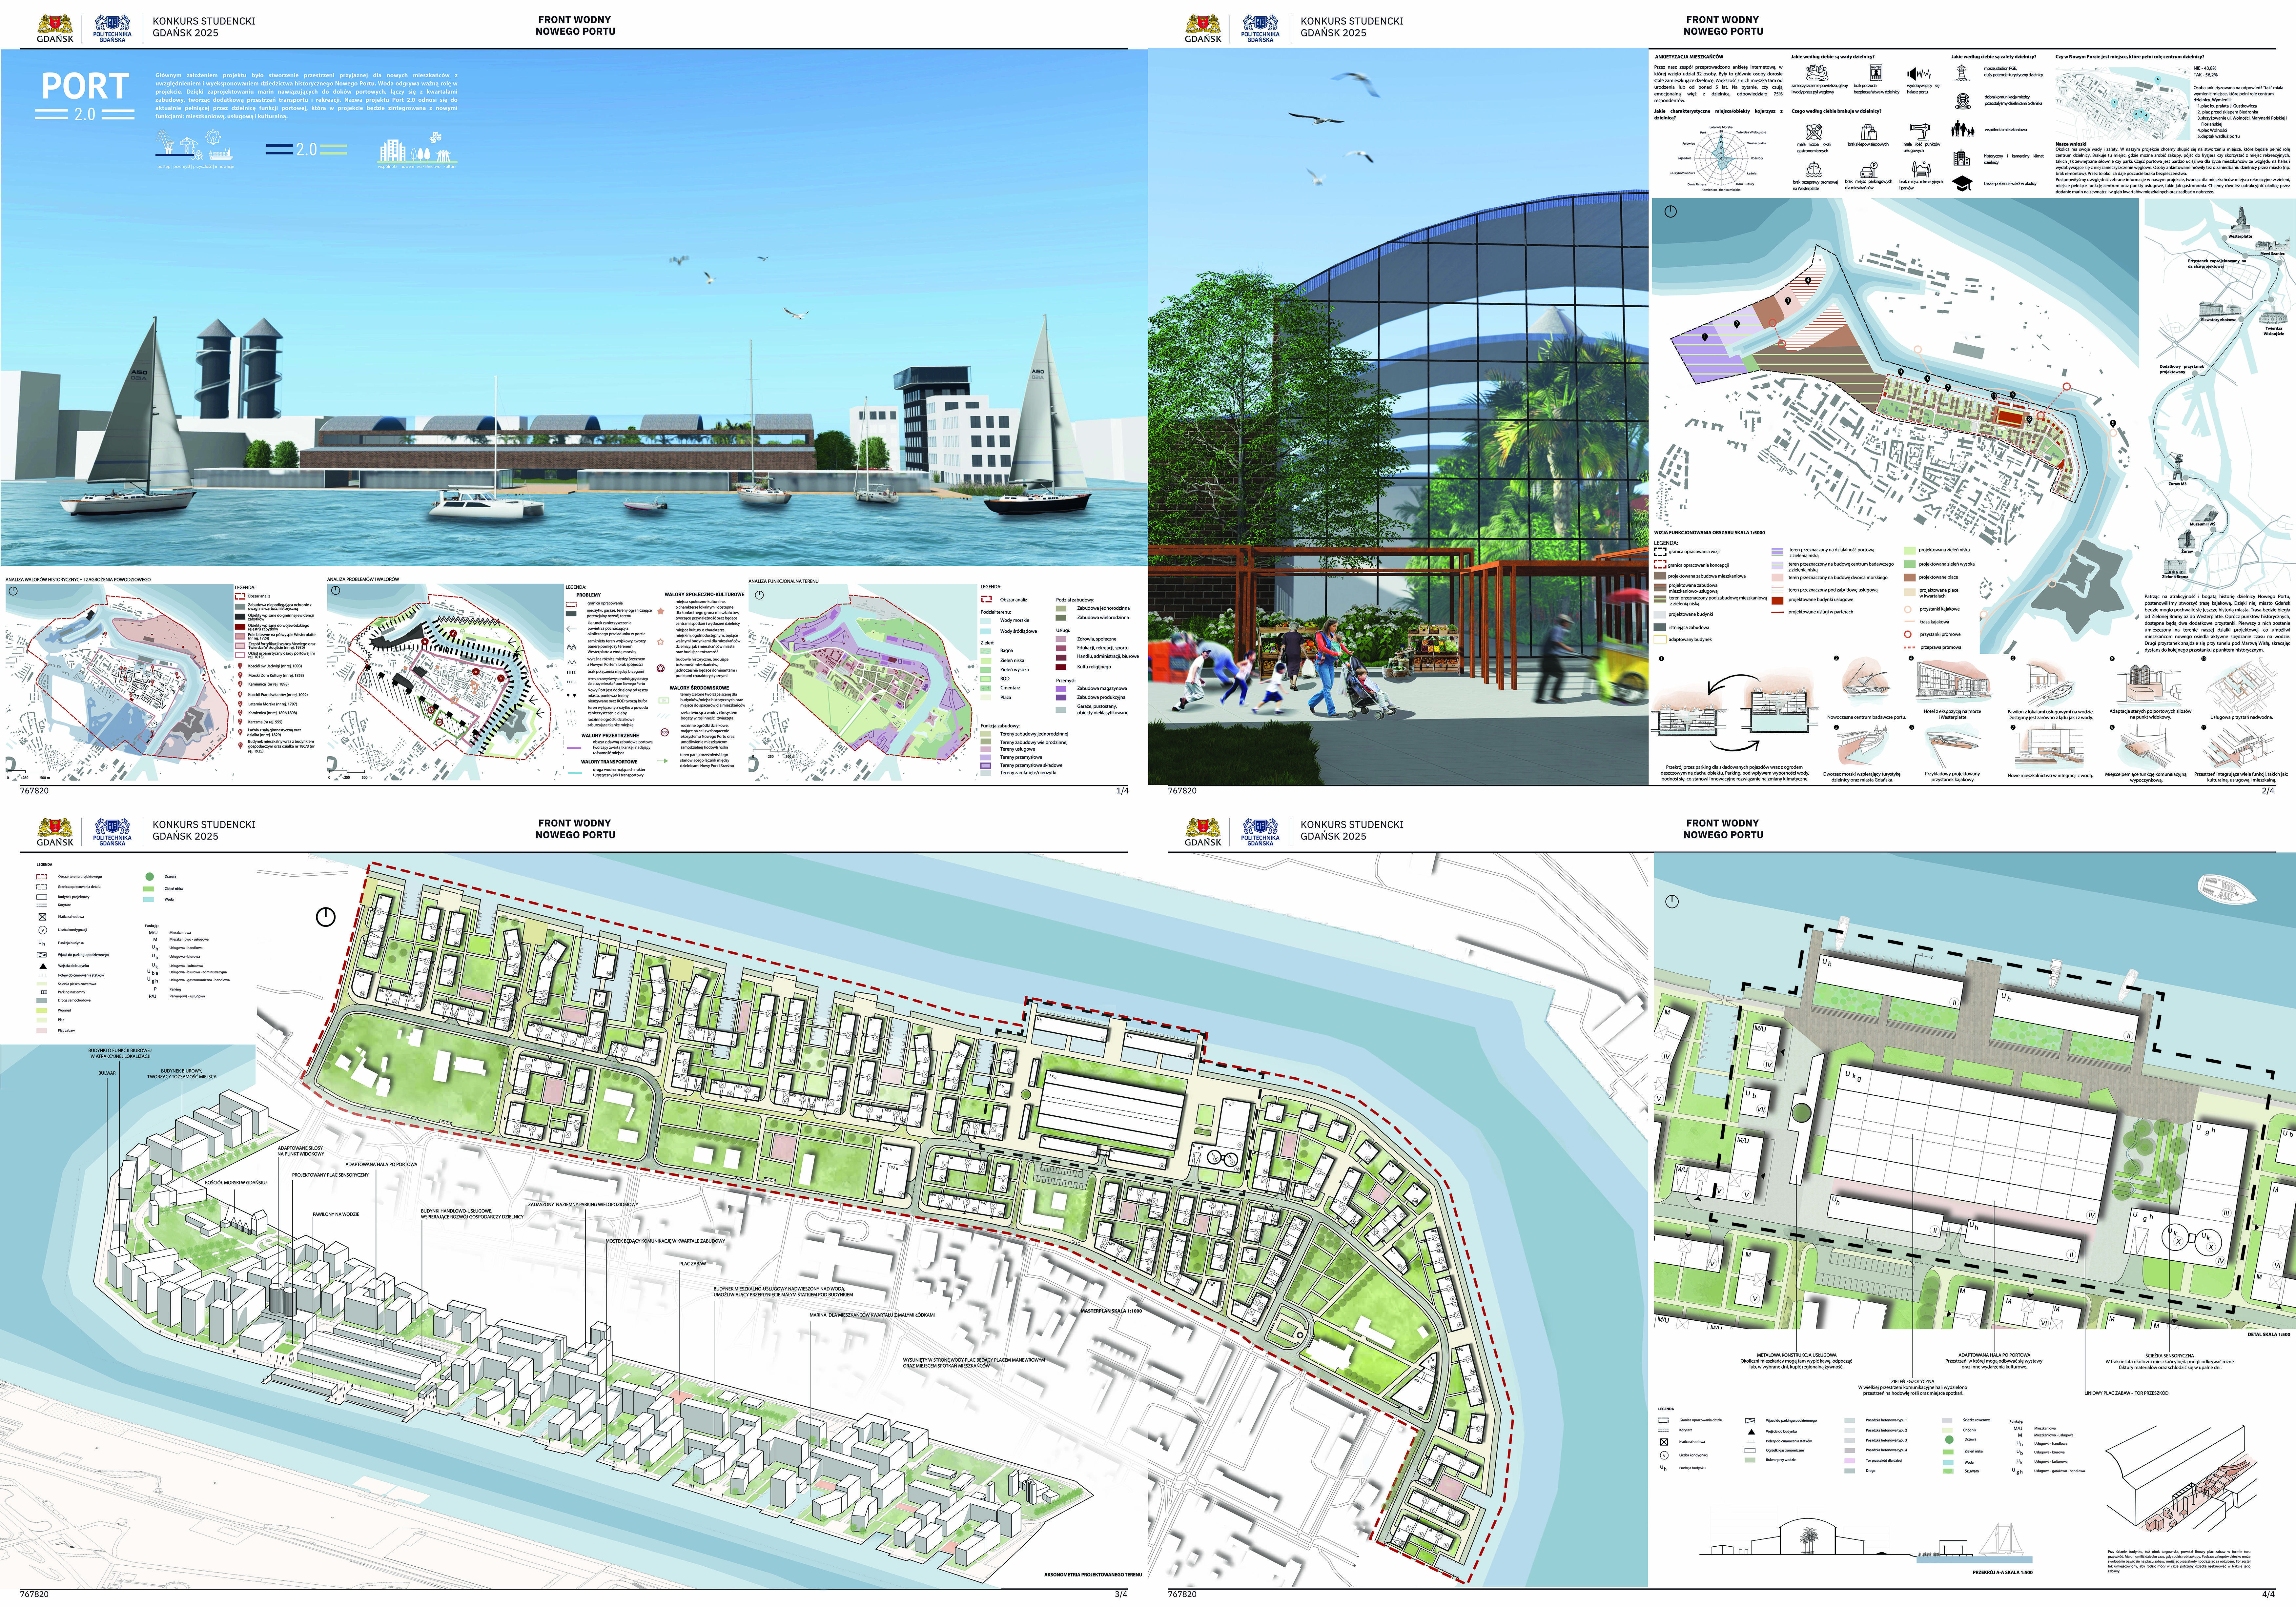Click the family community silhouette icon

(x=1963, y=129)
